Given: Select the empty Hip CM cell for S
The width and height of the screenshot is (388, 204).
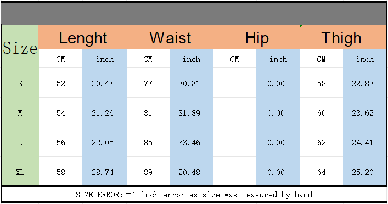Looking at the screenshot, I should [x=235, y=83].
